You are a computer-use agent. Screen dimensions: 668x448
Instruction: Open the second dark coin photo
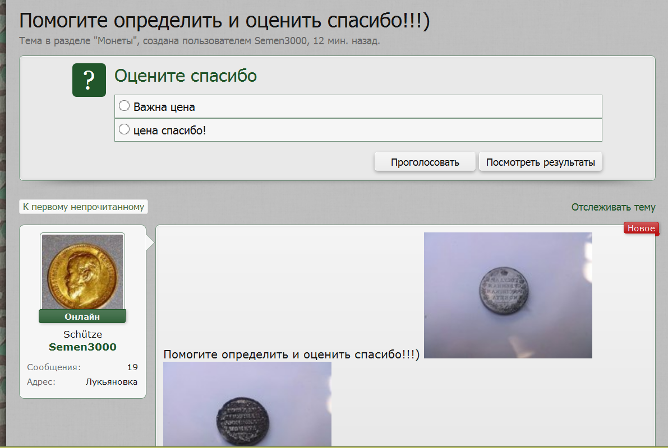click(247, 405)
